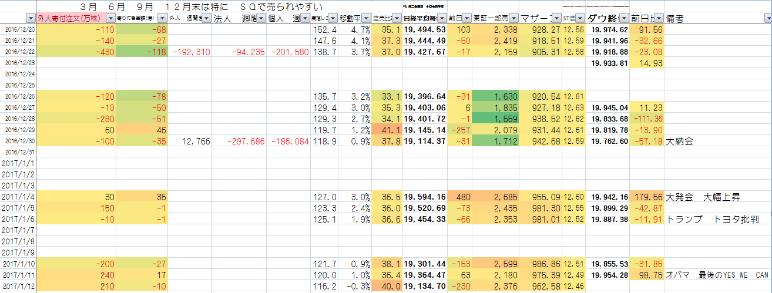Open the 移動平均 column filter dropdown

point(365,18)
